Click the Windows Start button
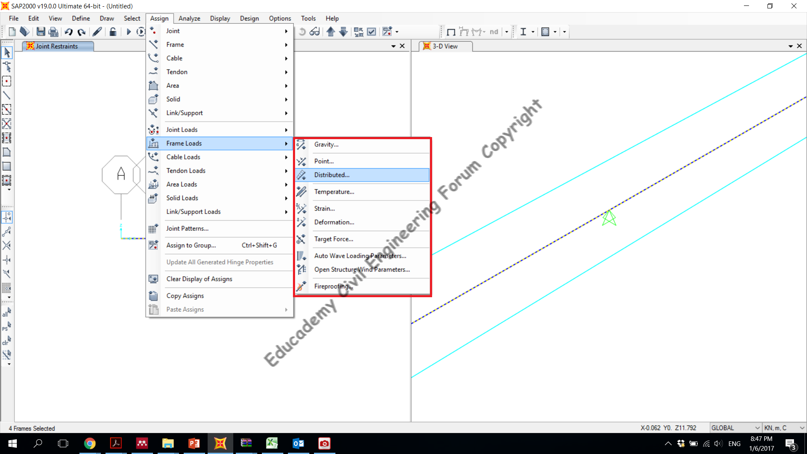Image resolution: width=807 pixels, height=454 pixels. pyautogui.click(x=12, y=443)
